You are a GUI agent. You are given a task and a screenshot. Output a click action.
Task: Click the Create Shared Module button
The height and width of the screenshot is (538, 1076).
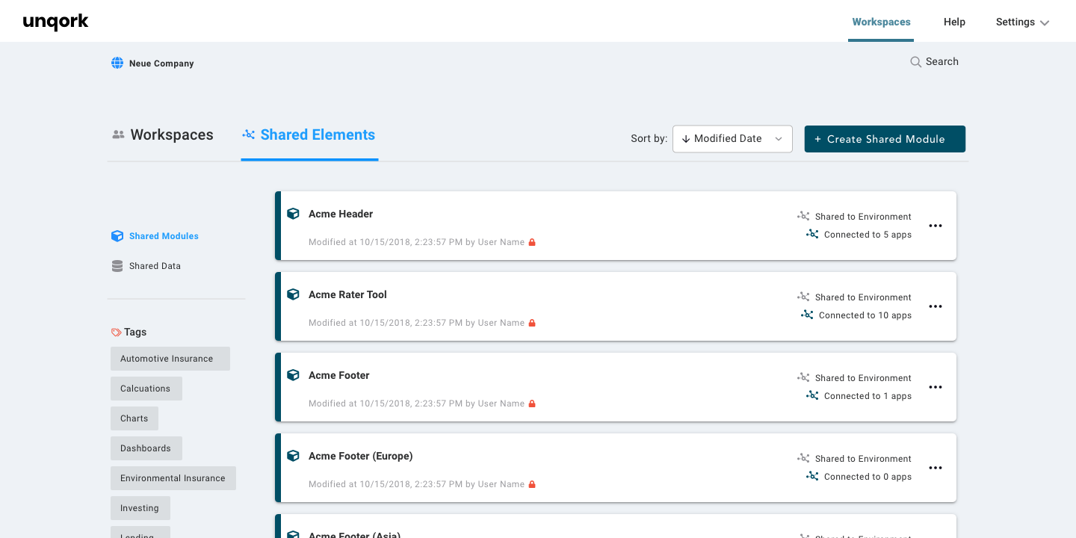click(x=885, y=138)
